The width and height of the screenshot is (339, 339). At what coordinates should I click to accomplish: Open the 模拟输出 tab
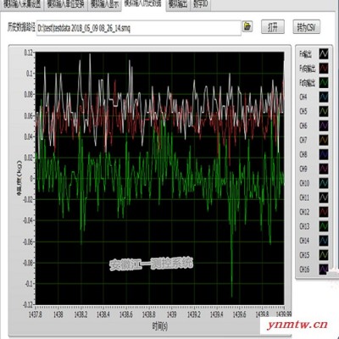pyautogui.click(x=178, y=4)
